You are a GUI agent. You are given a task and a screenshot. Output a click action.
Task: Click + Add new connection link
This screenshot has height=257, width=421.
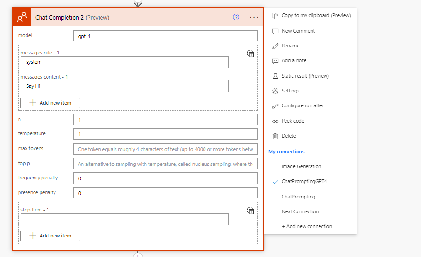pyautogui.click(x=306, y=226)
